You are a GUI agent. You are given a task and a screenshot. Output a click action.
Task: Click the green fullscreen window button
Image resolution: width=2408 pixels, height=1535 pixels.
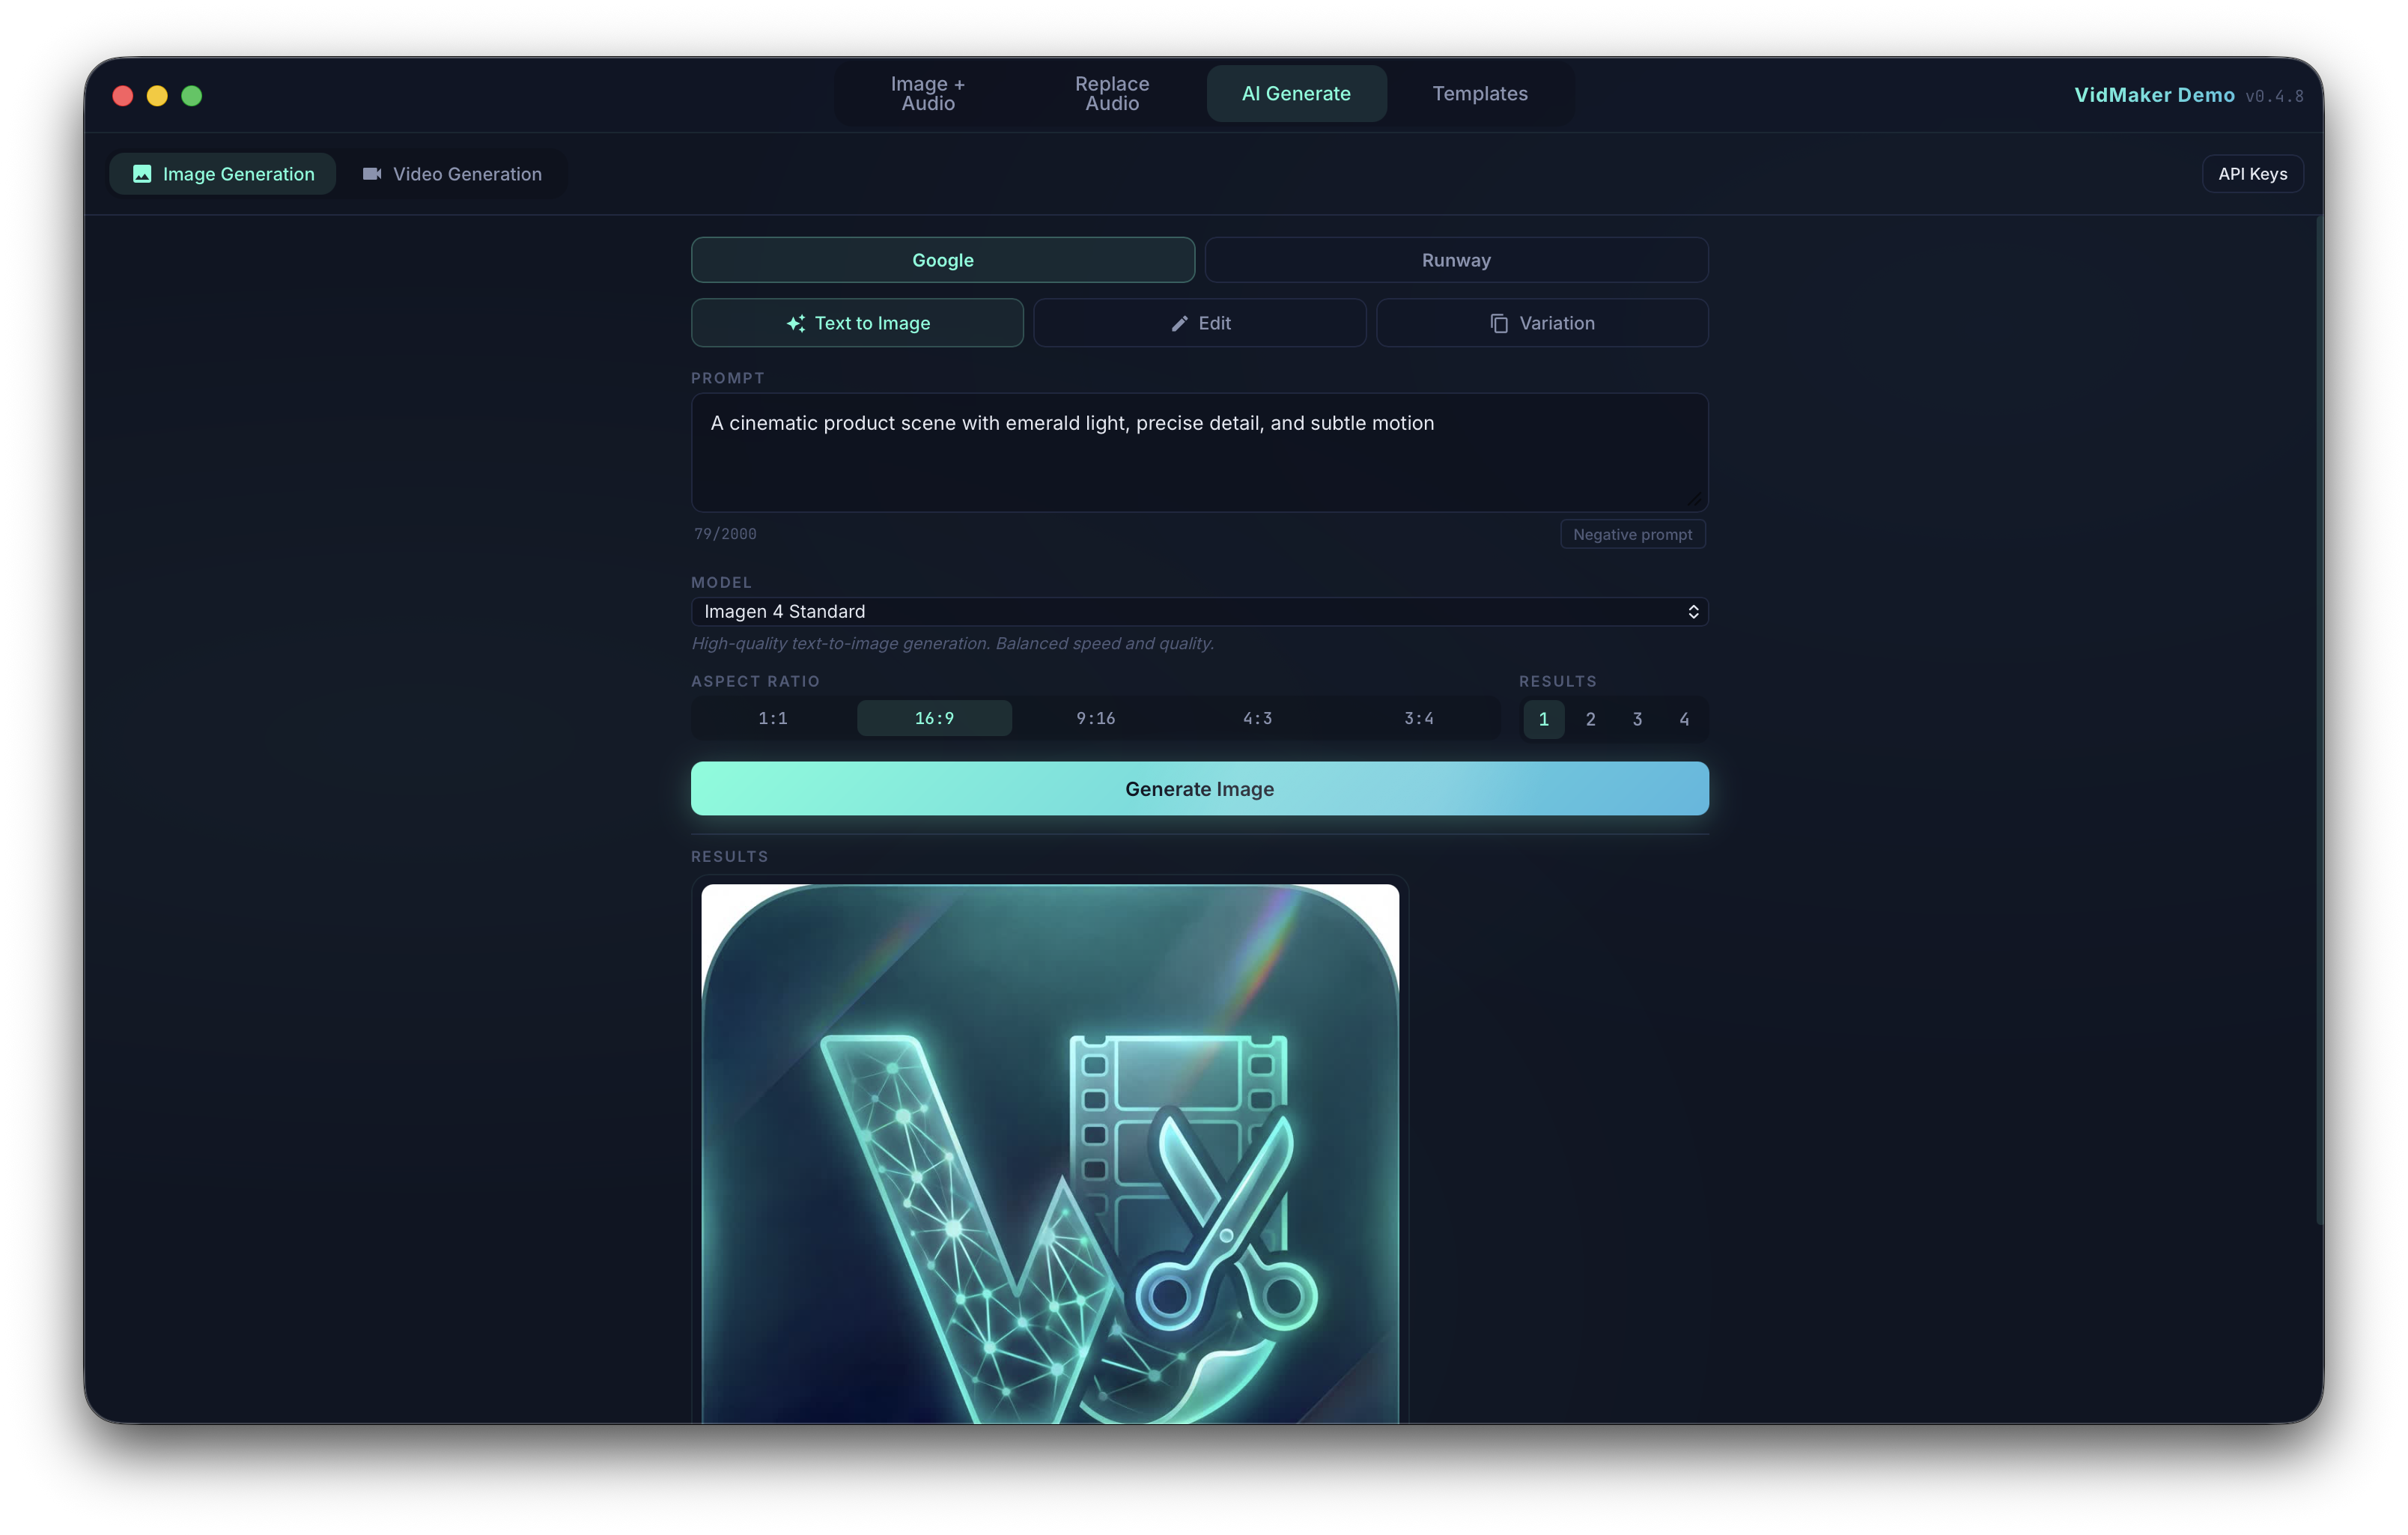pos(192,95)
